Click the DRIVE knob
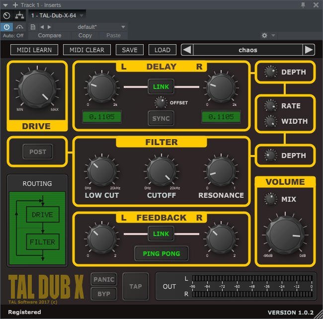 coord(37,88)
